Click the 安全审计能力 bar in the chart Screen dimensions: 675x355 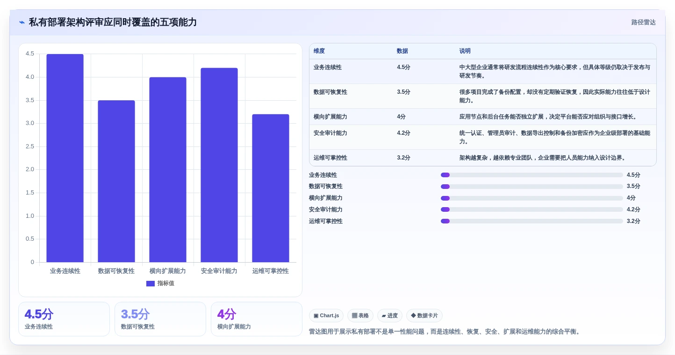pyautogui.click(x=219, y=165)
